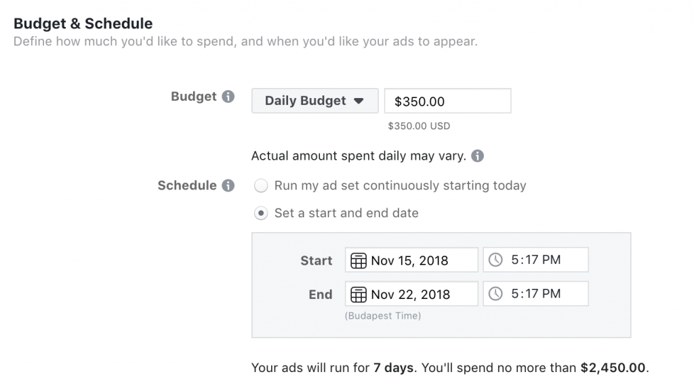Select 'Set a start and end date' radio

pyautogui.click(x=261, y=213)
